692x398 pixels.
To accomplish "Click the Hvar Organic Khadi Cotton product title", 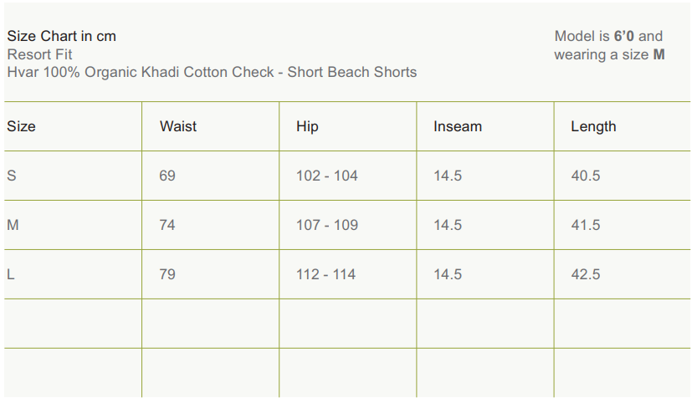I will [x=212, y=72].
